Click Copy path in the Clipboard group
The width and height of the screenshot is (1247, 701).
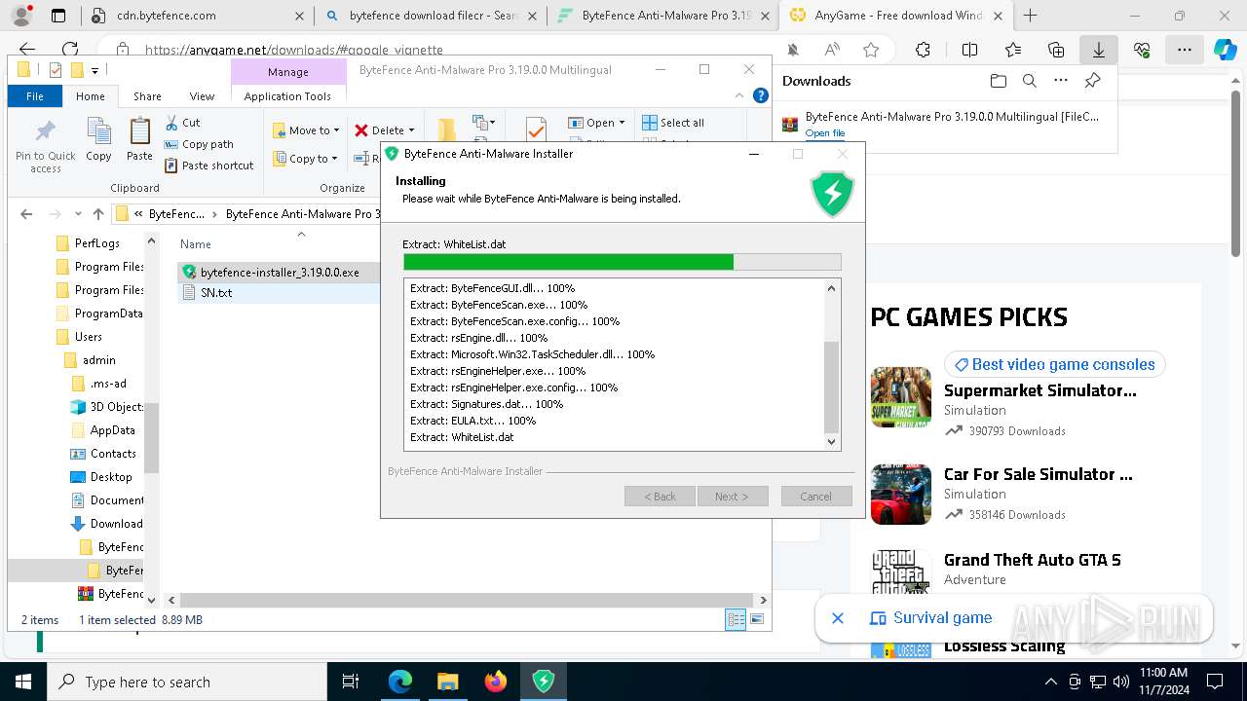199,144
